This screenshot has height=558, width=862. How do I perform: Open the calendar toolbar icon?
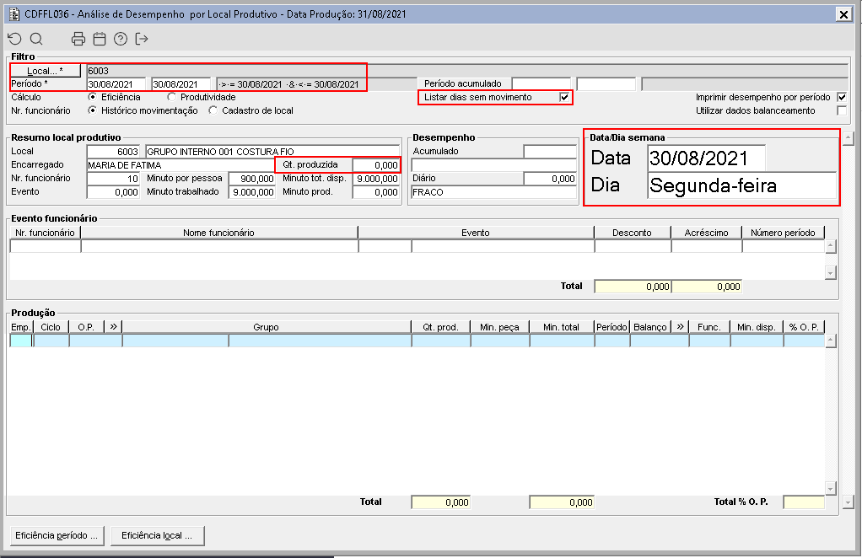point(100,39)
